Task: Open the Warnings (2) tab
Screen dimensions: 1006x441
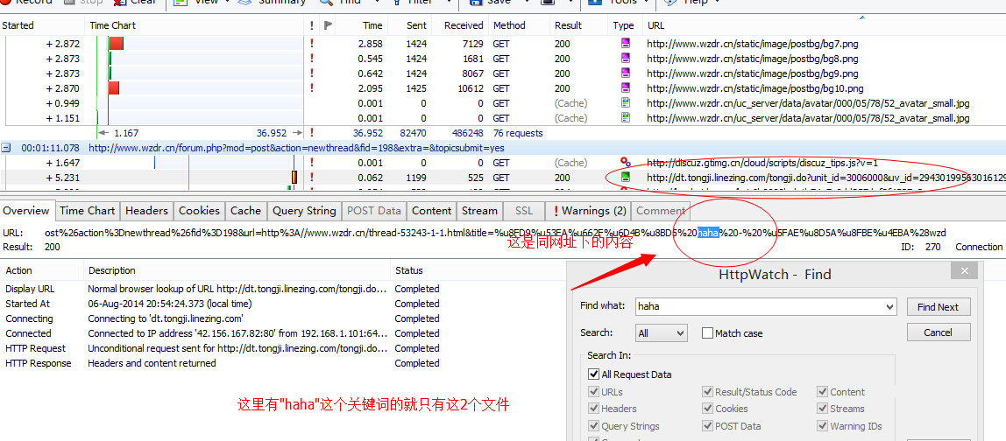Action: tap(586, 211)
